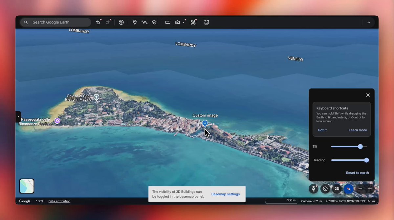
Task: Click the VENETO region label
Action: click(295, 59)
